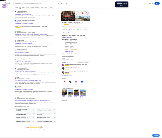Click the info icon next to Reviews heading
Viewport: 162px width, 138px height.
(x=67, y=62)
